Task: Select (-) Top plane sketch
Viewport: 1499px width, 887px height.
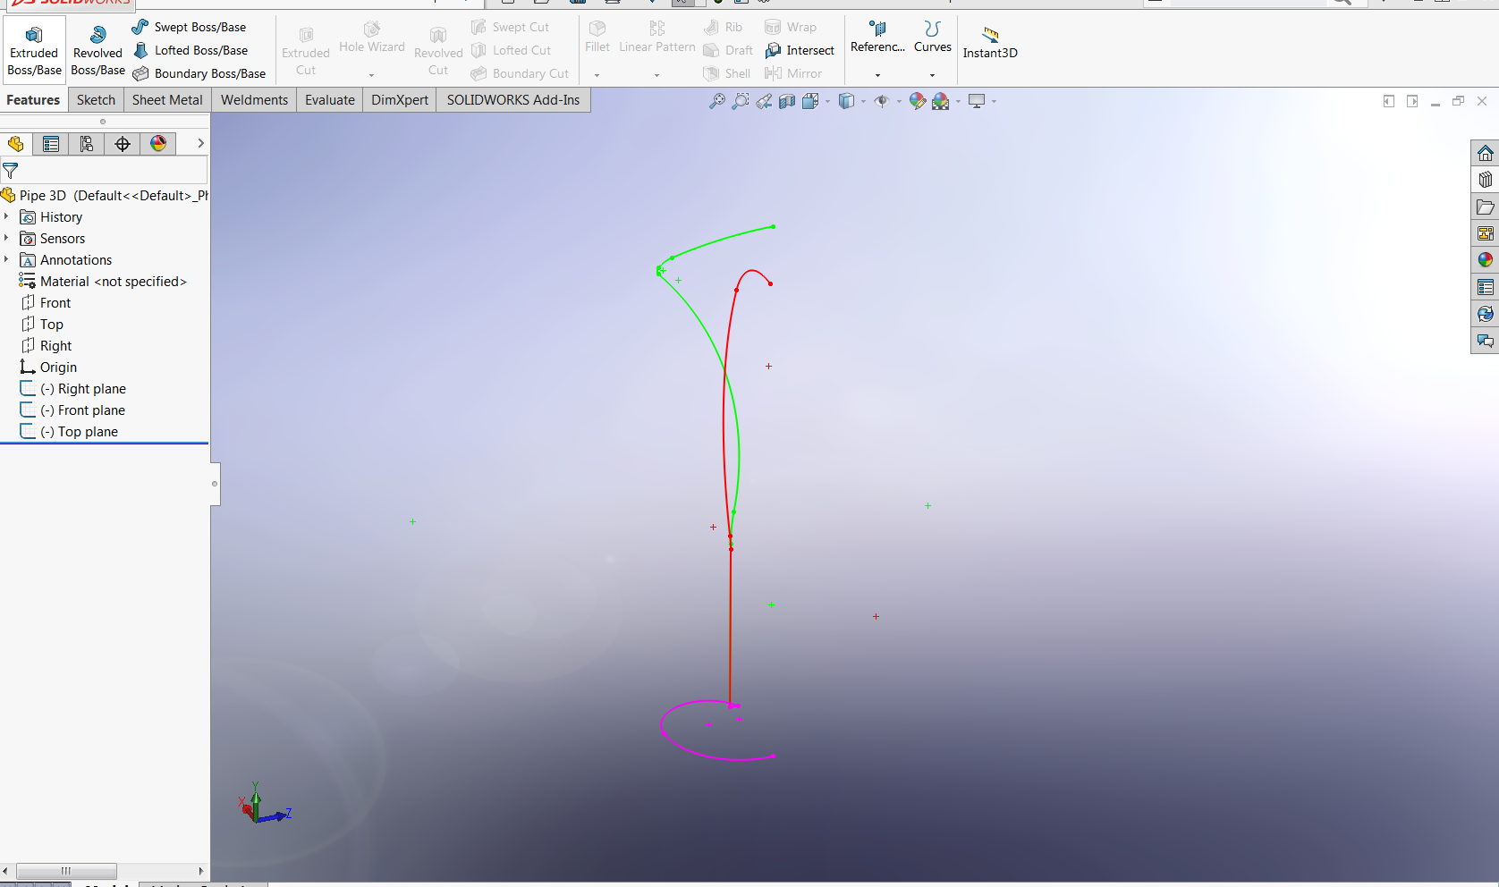Action: [x=69, y=431]
